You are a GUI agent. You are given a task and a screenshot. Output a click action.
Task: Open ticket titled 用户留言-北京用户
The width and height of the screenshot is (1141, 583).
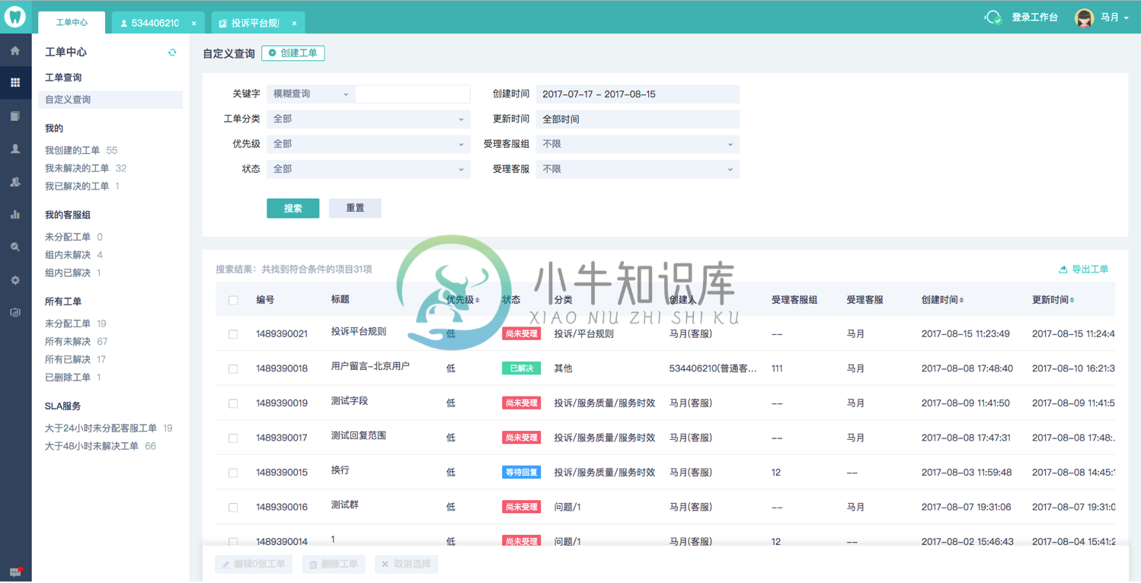tap(370, 366)
